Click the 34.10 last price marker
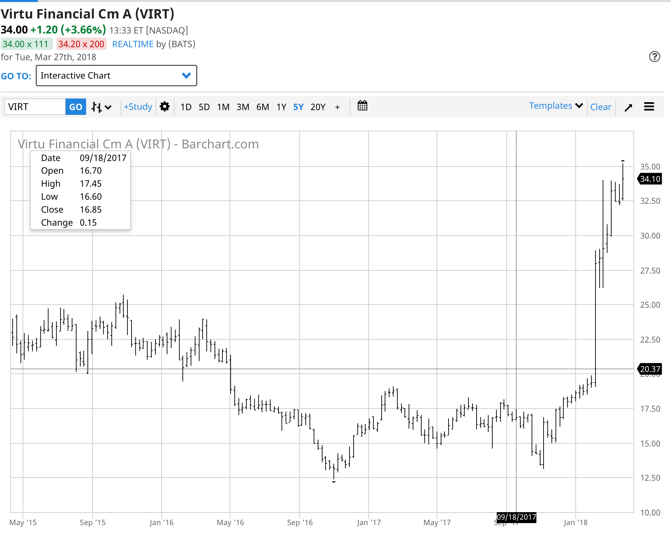The width and height of the screenshot is (671, 533). click(x=650, y=179)
